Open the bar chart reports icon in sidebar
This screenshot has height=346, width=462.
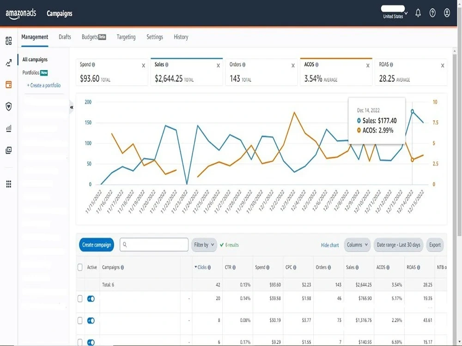8,128
